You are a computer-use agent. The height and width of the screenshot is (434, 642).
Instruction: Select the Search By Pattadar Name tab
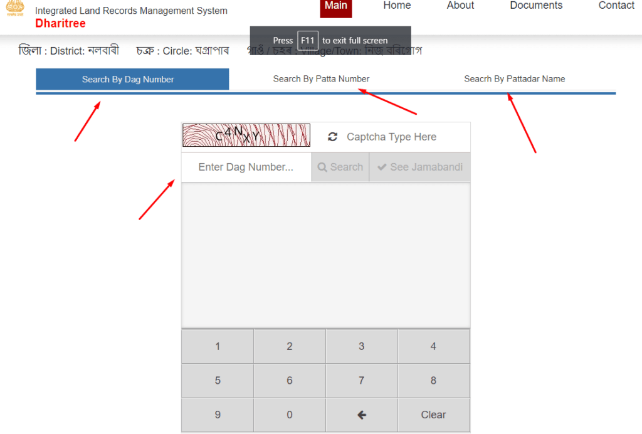click(x=514, y=79)
